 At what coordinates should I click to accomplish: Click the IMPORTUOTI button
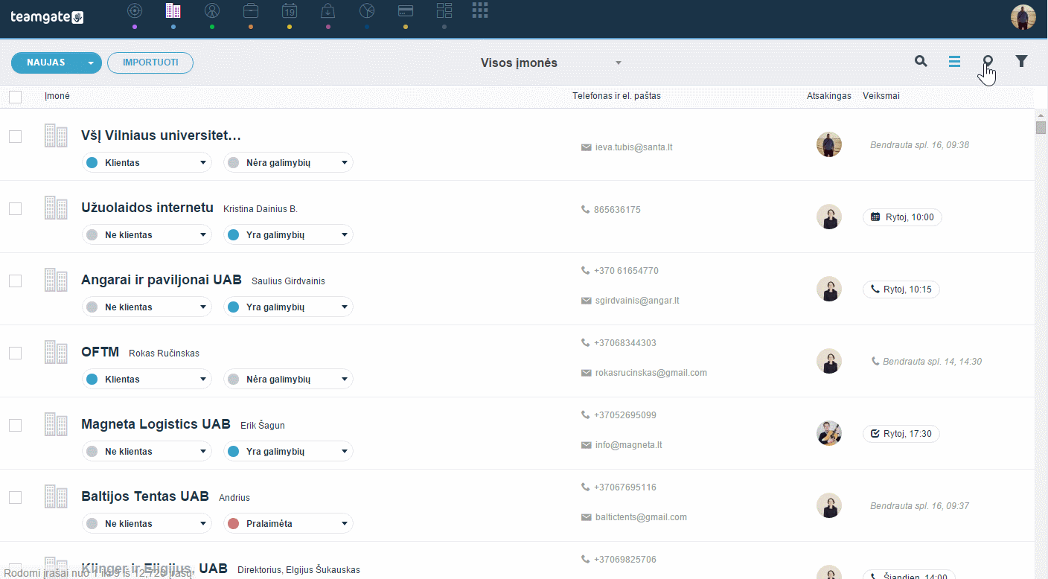(150, 63)
